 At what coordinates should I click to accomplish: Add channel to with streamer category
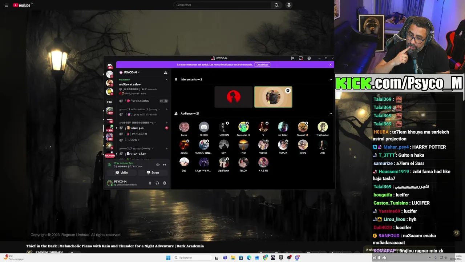[167, 109]
